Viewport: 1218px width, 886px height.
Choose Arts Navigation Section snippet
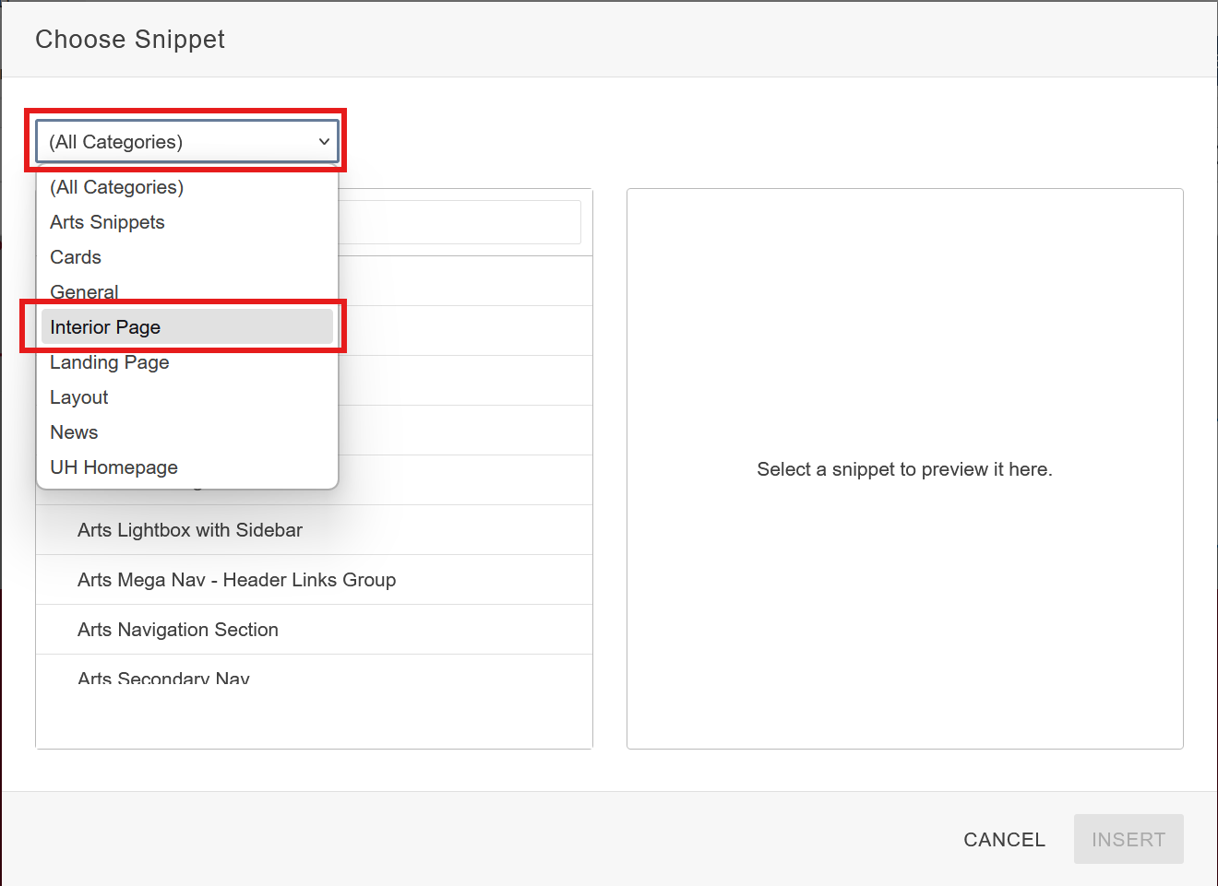(x=178, y=630)
